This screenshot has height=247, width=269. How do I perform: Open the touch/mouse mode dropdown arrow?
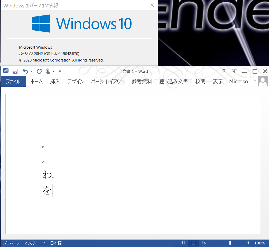pos(53,71)
